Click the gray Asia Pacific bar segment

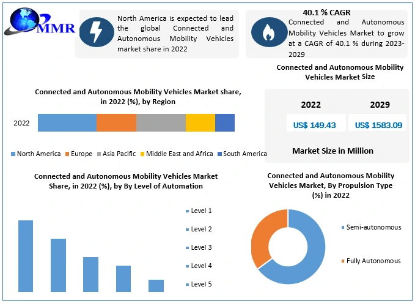click(x=161, y=123)
